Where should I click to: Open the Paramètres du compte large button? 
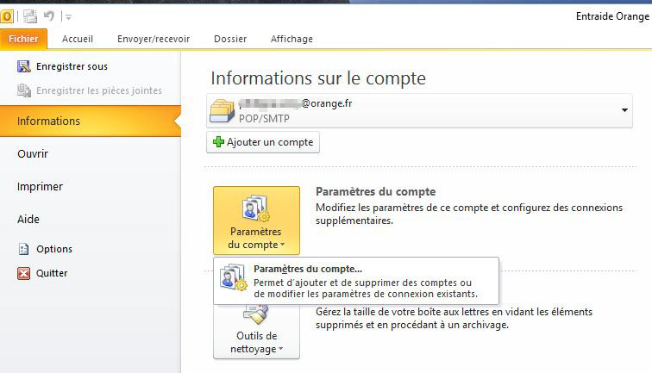256,220
